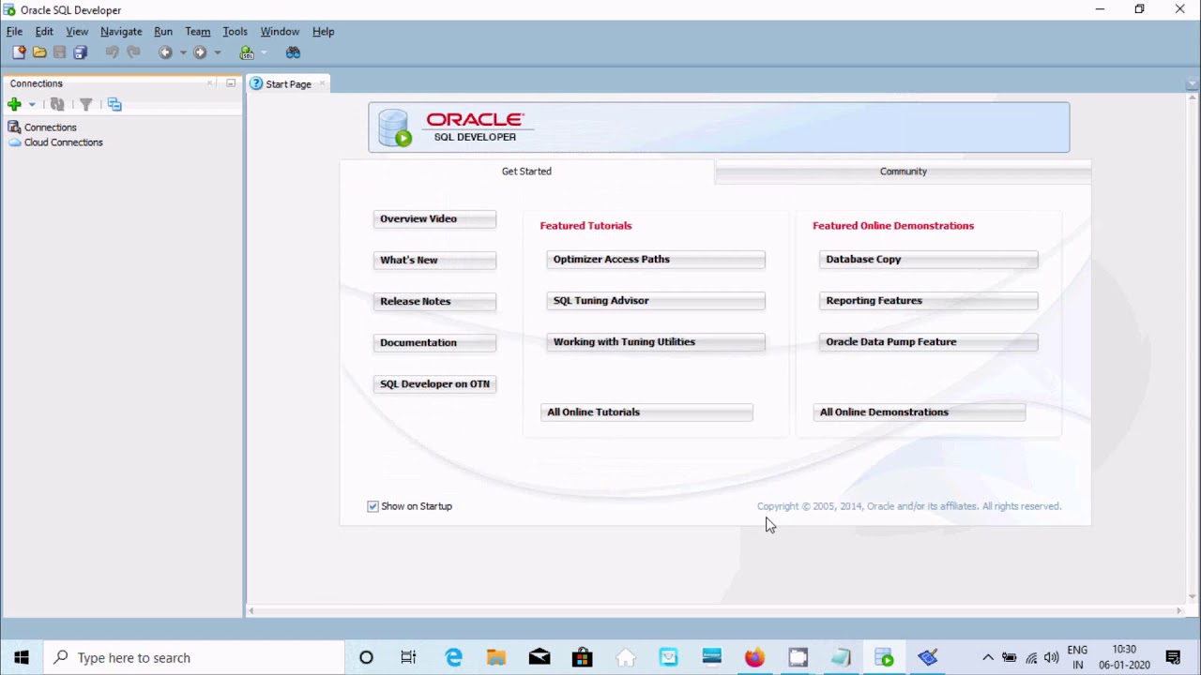
Task: Select the Get Started tab
Action: click(526, 172)
